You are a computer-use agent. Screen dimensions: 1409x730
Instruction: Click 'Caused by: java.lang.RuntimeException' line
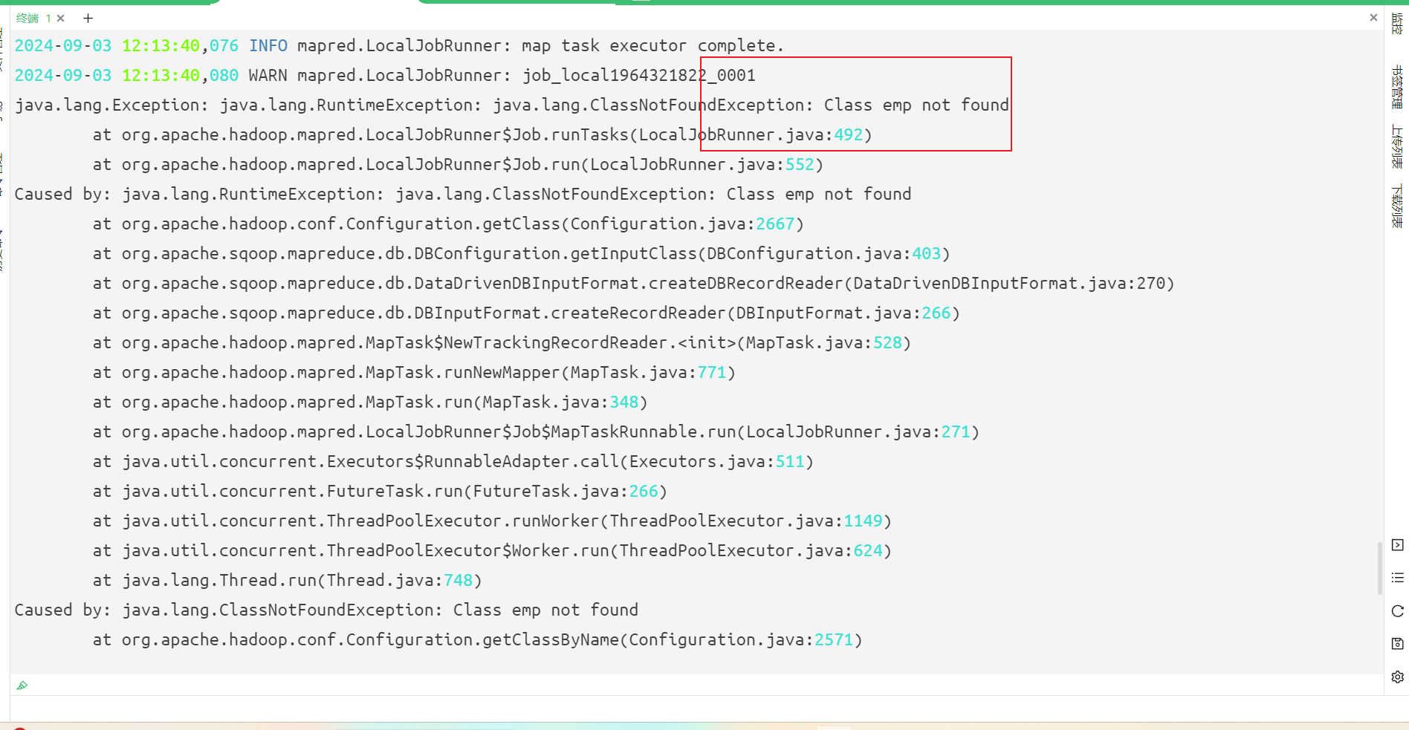click(463, 195)
